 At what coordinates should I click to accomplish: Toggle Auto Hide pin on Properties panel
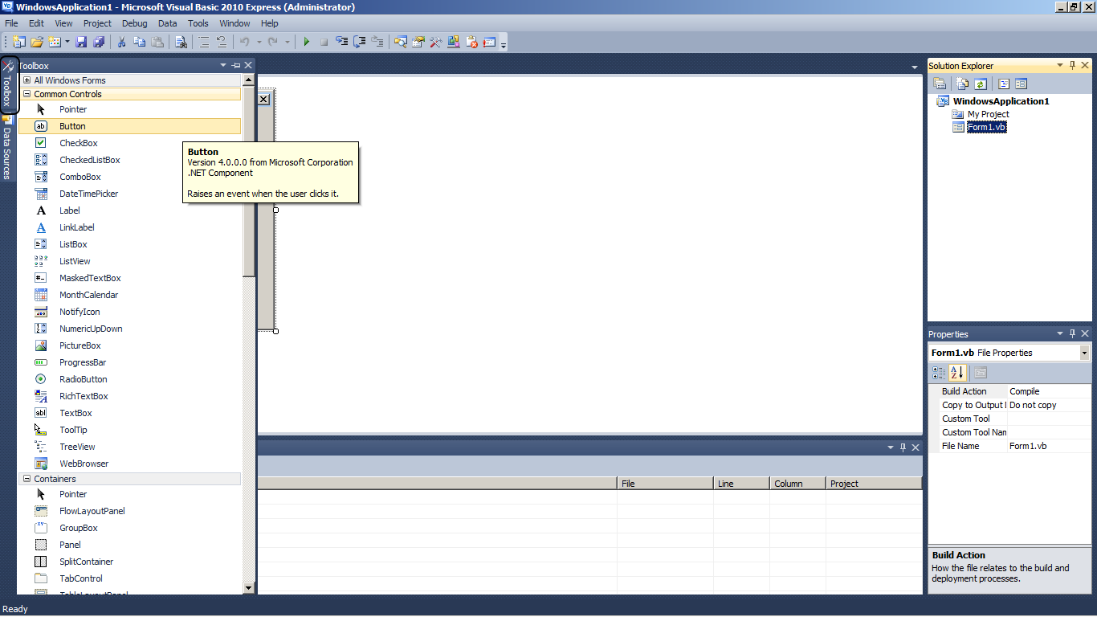click(1072, 333)
